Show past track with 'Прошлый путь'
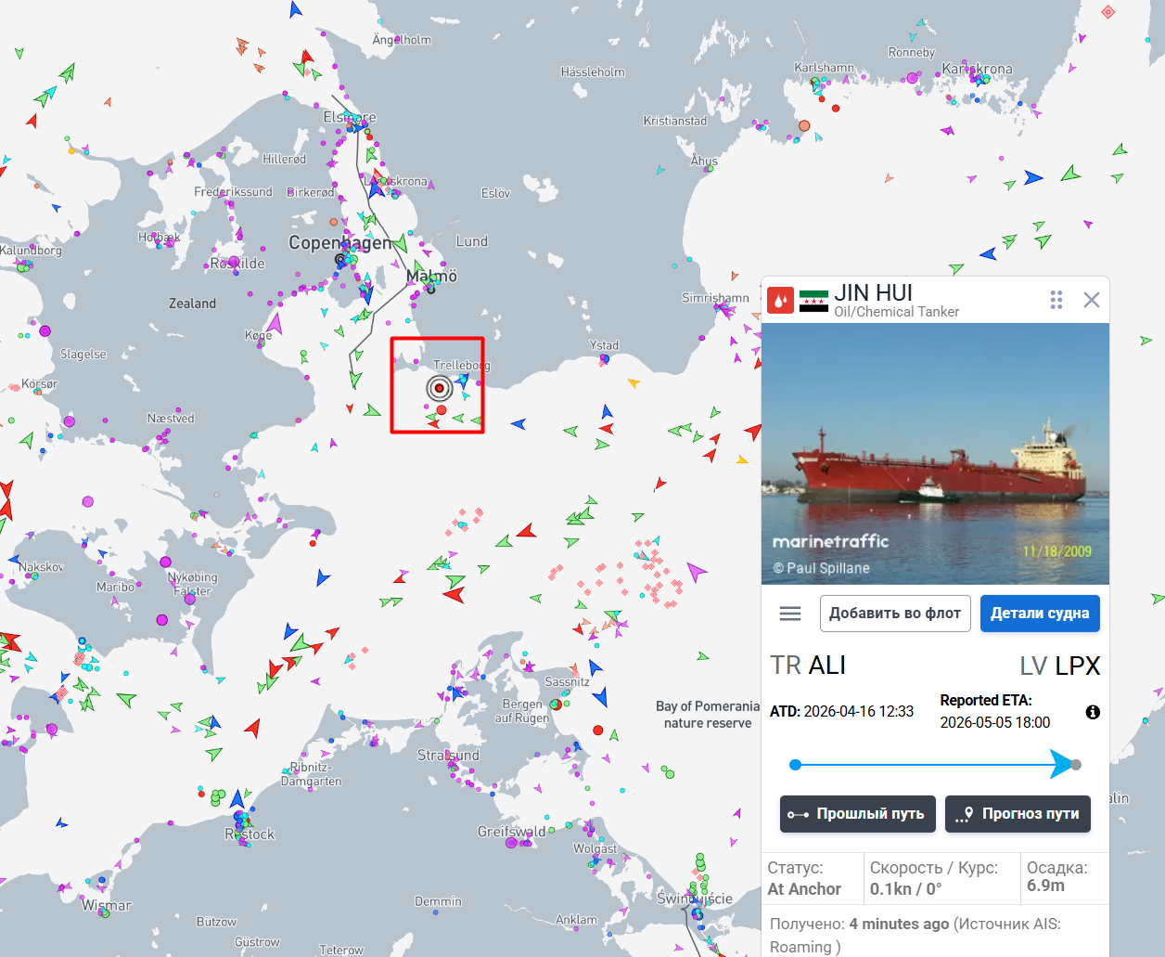 (858, 814)
